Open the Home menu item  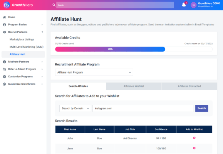coord(12,17)
